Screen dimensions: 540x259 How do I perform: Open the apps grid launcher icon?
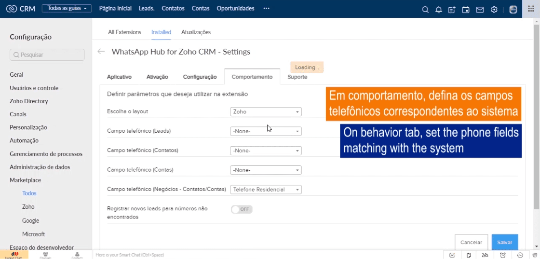[x=531, y=9]
